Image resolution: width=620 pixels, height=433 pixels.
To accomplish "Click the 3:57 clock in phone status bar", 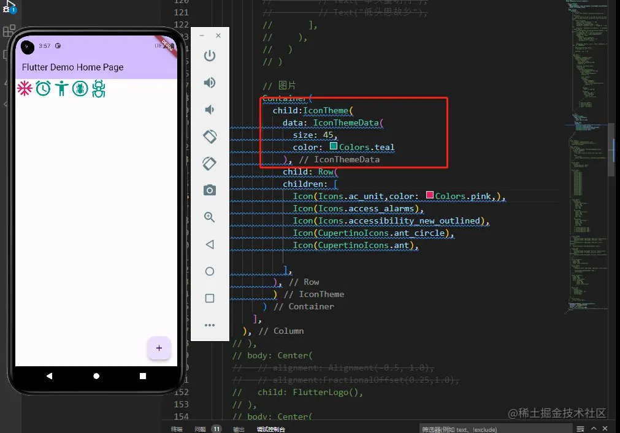I will 45,46.
